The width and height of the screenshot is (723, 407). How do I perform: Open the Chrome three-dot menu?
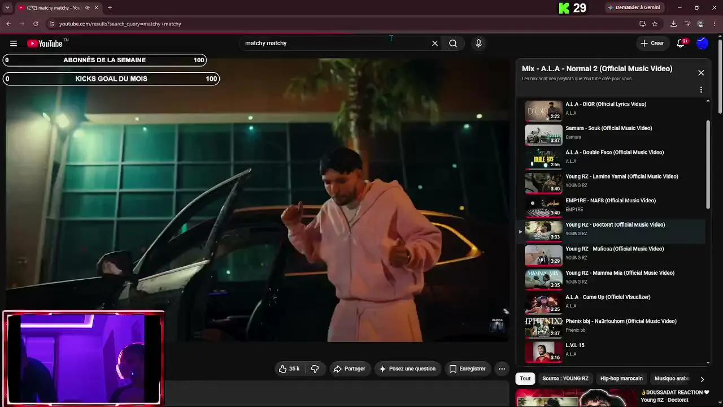click(715, 24)
